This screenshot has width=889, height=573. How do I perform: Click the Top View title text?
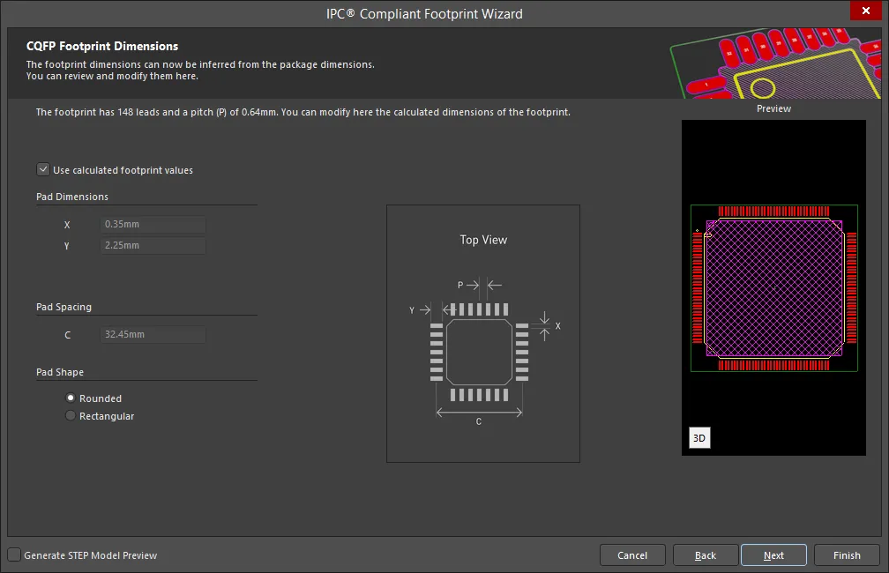[x=483, y=240]
